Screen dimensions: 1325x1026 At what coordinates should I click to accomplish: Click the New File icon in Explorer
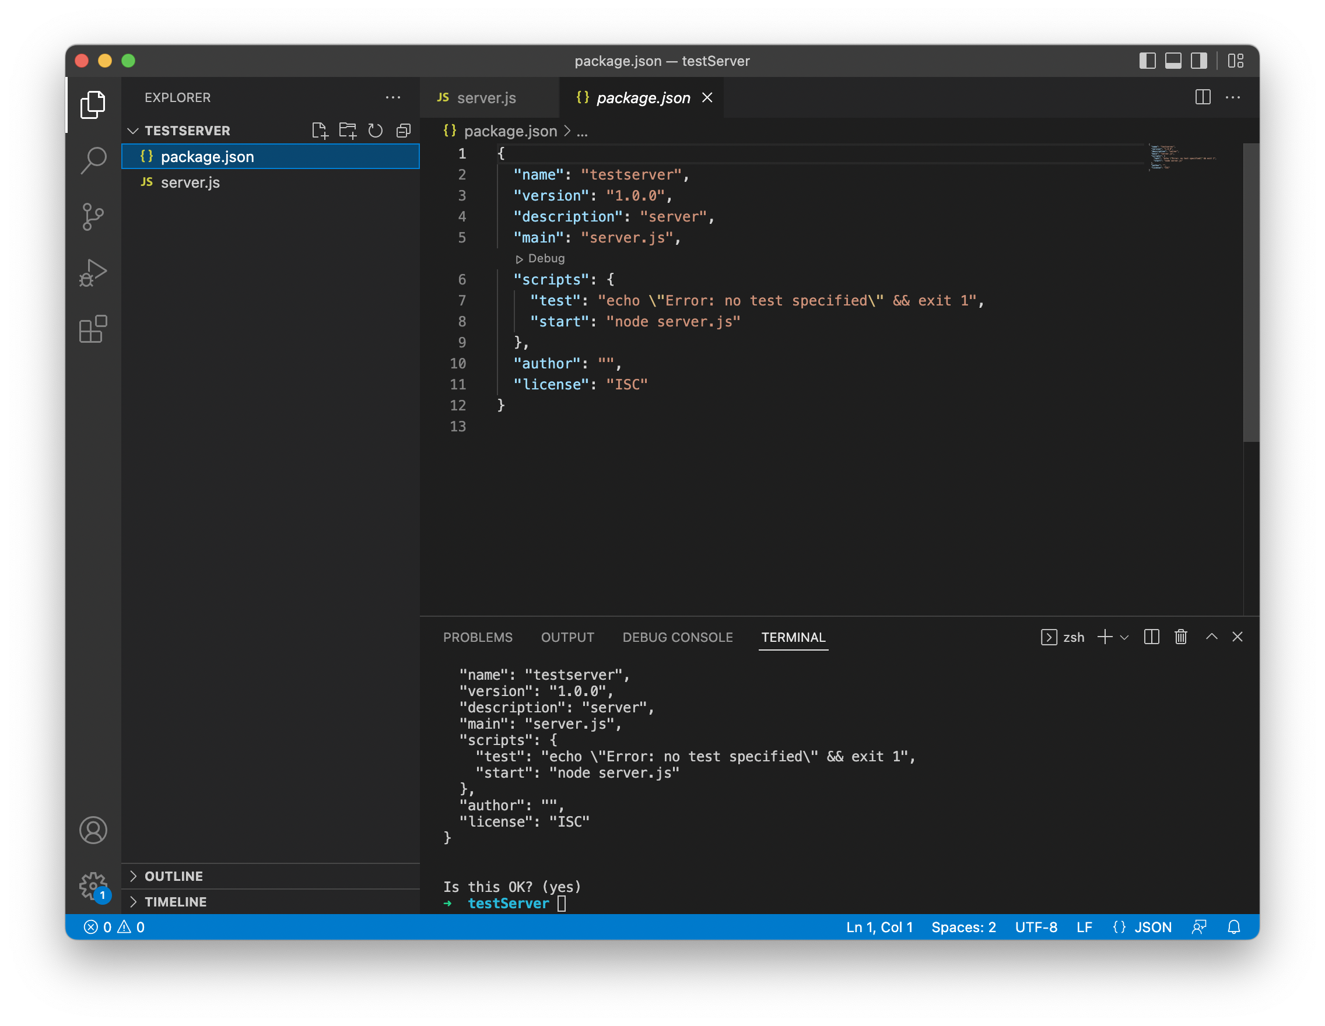319,131
